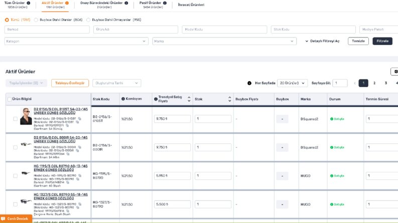
Task: Click Batışta status for HG-1195/S row
Action: tap(337, 175)
